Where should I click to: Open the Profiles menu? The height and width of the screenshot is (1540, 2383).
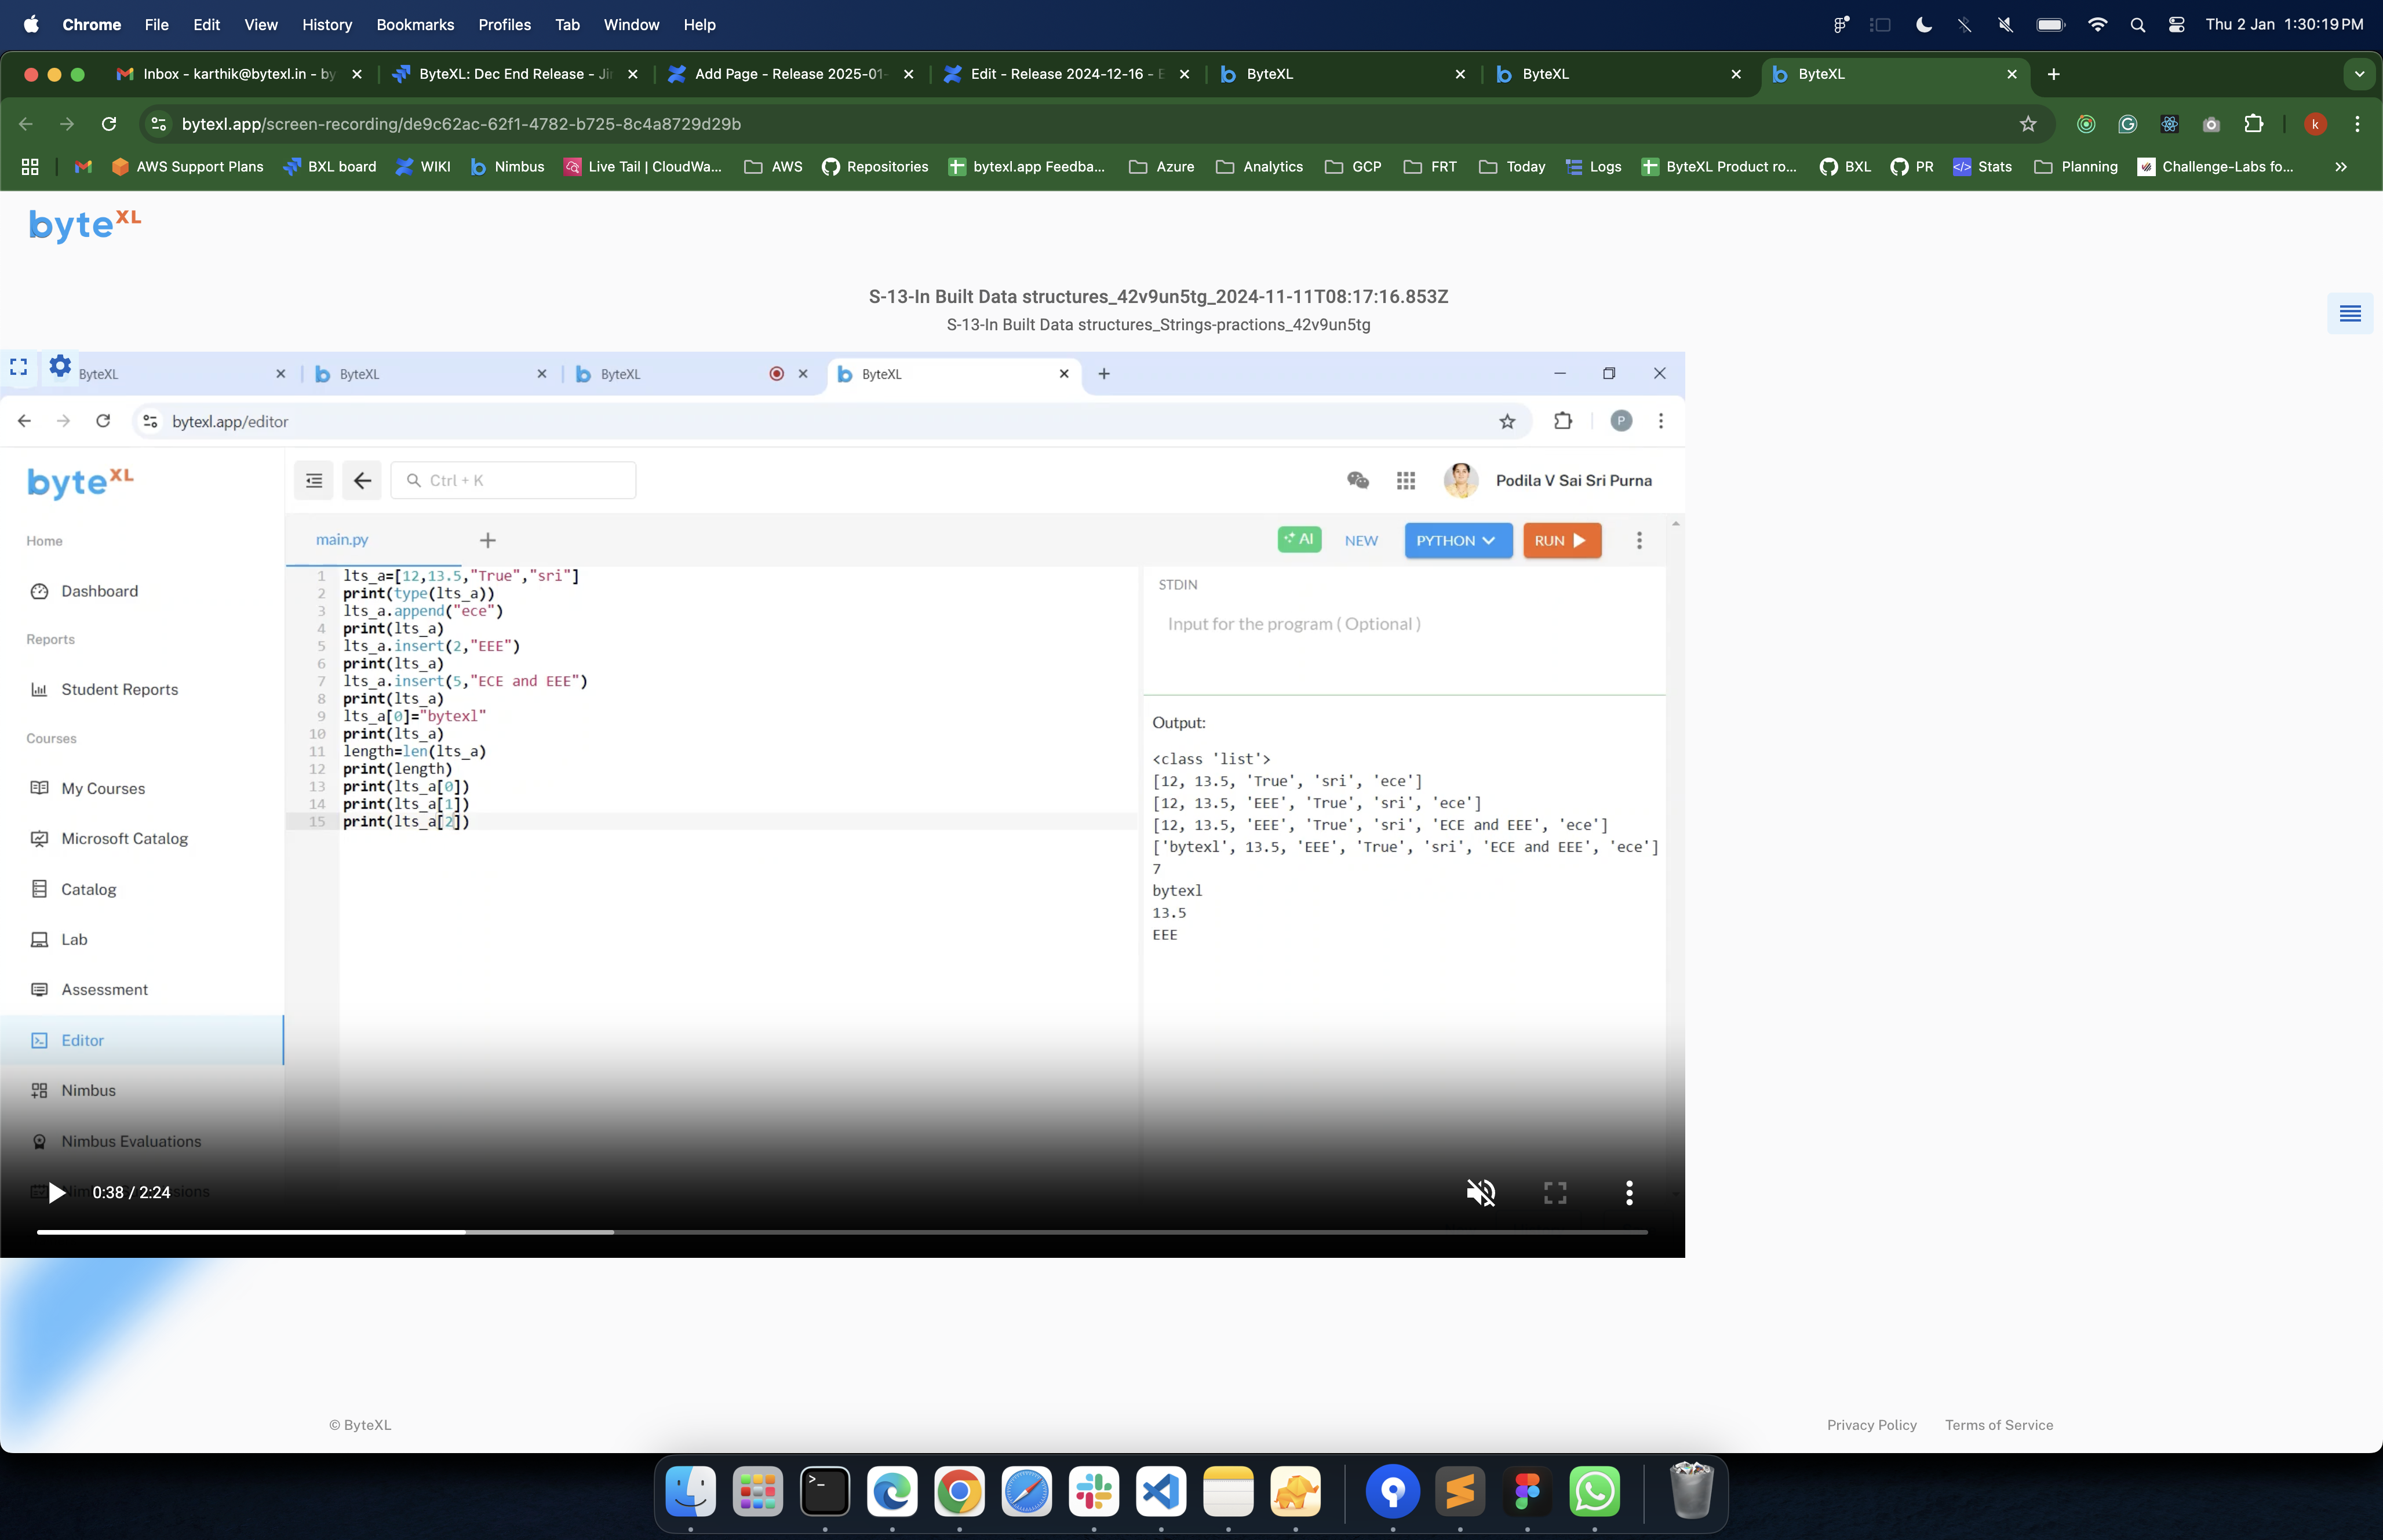pyautogui.click(x=504, y=24)
